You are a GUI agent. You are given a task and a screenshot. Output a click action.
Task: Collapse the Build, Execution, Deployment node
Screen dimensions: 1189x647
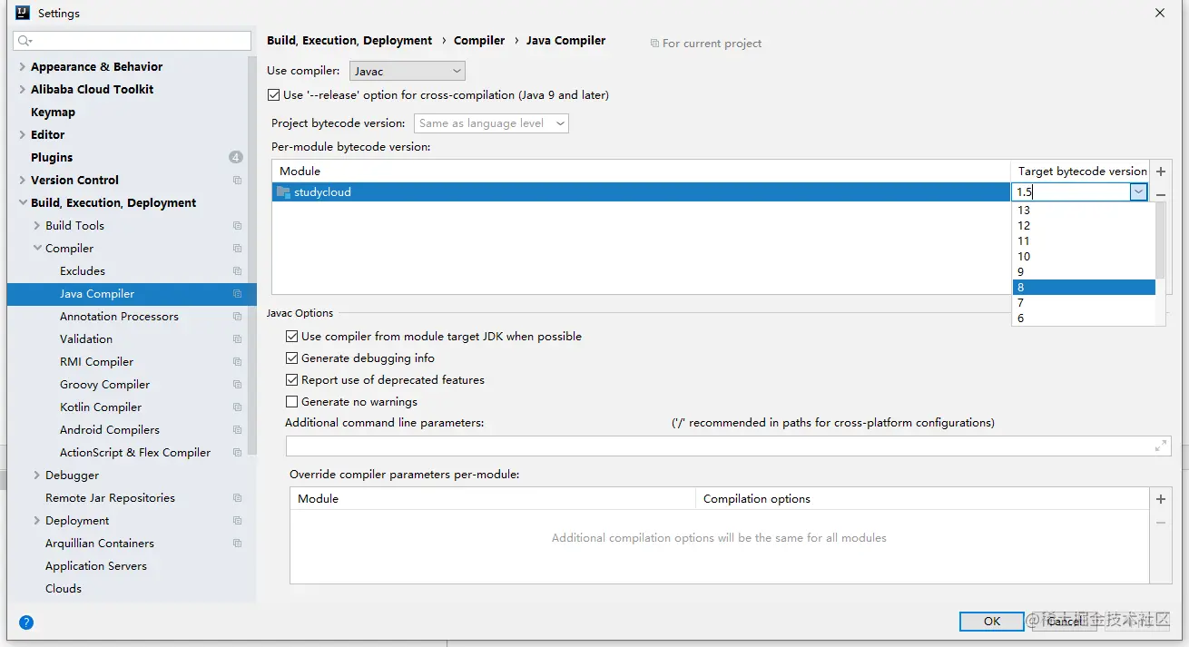pos(23,203)
